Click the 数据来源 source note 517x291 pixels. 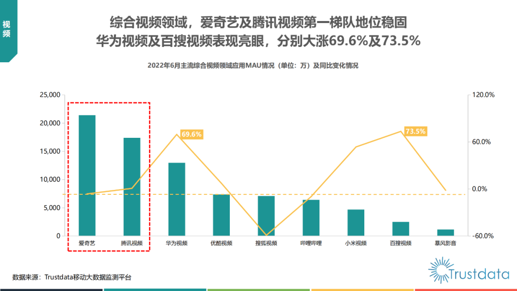(72, 278)
